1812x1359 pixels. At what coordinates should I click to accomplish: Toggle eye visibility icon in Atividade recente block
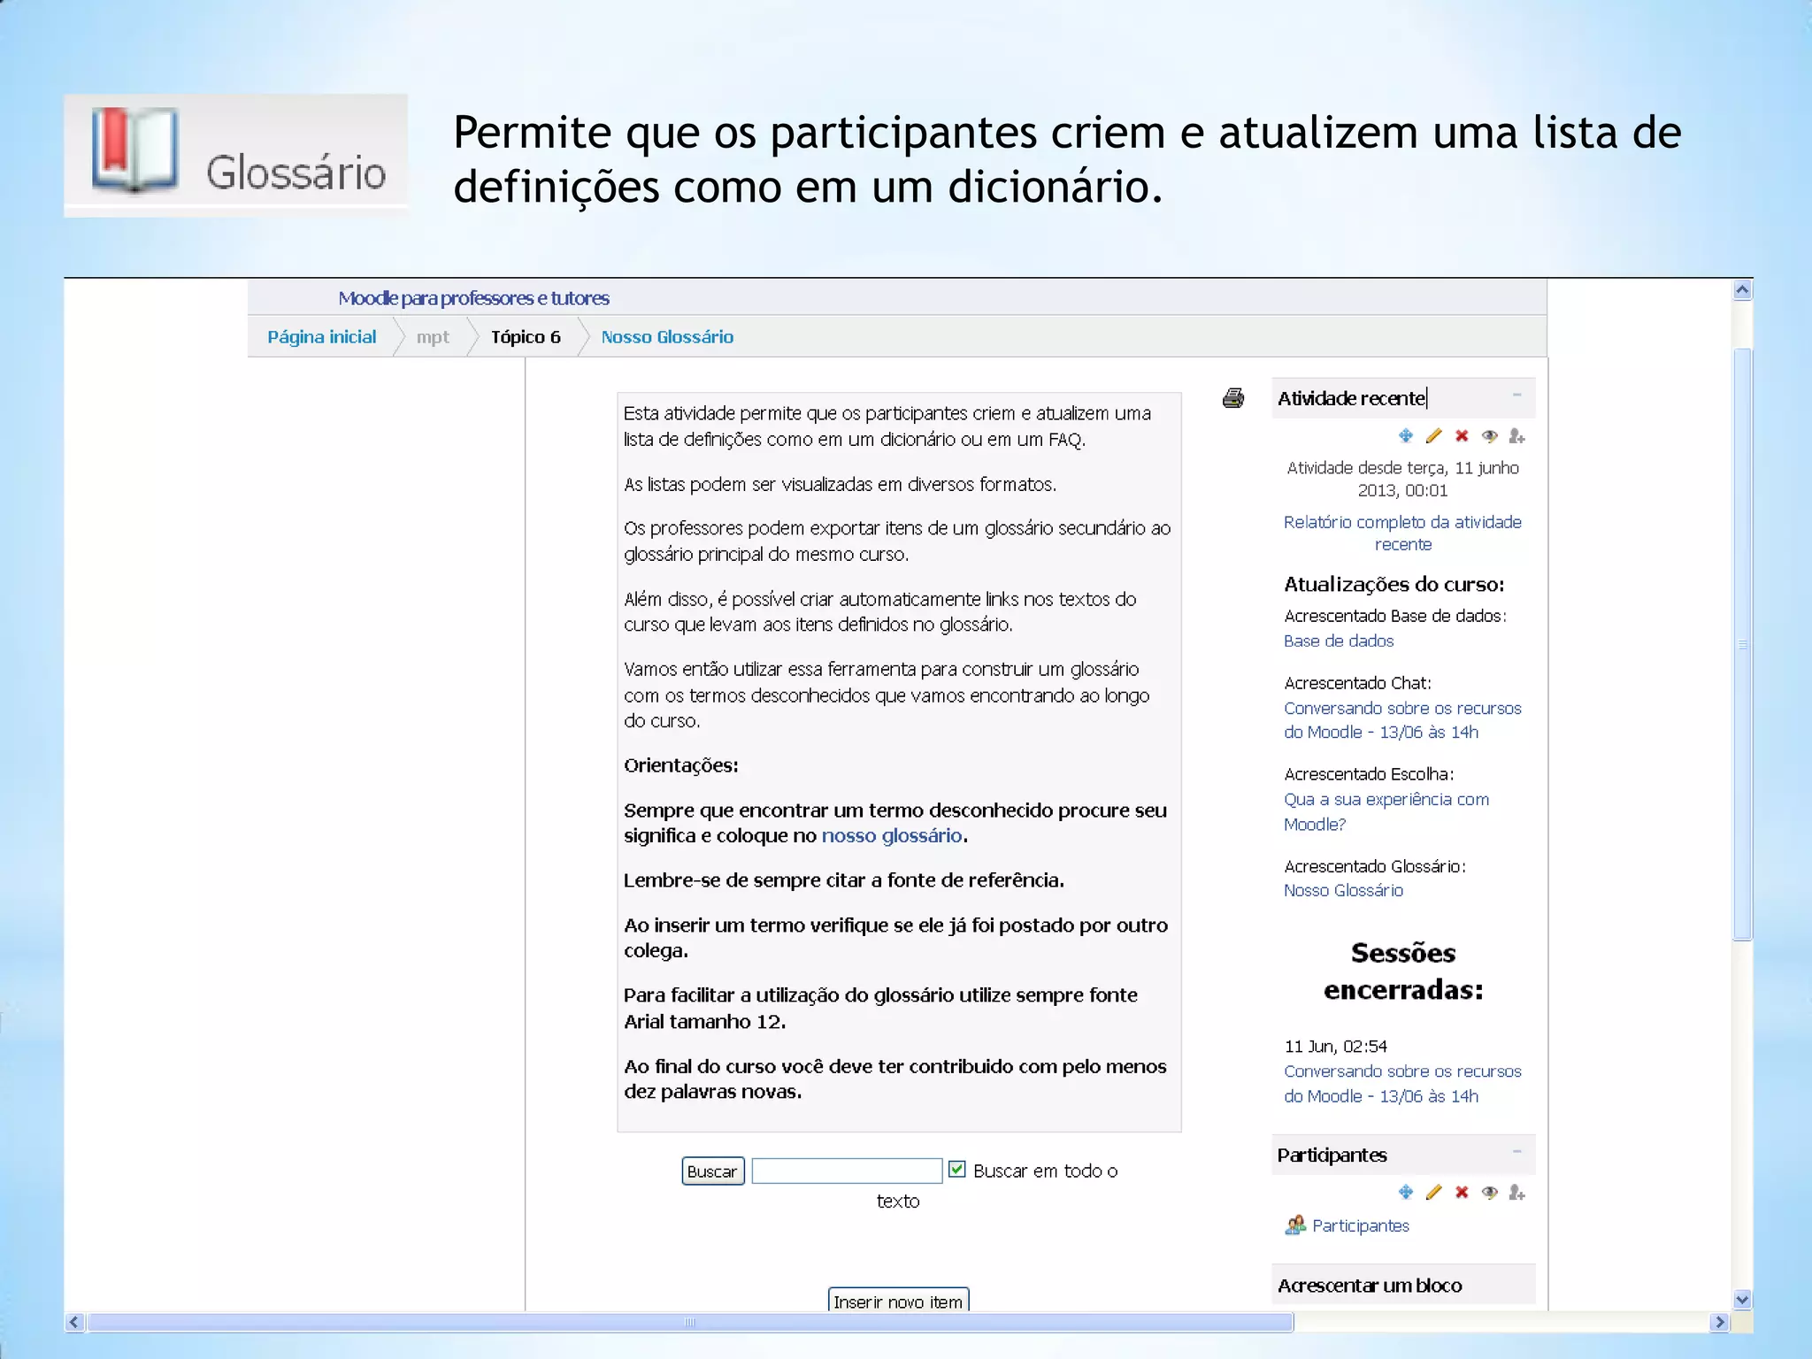tap(1490, 435)
